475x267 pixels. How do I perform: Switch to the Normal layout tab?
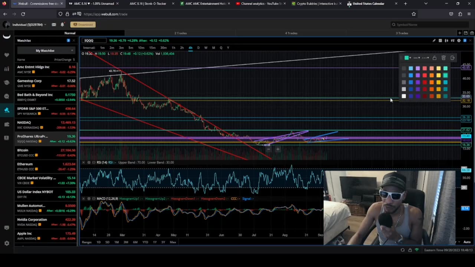point(70,33)
